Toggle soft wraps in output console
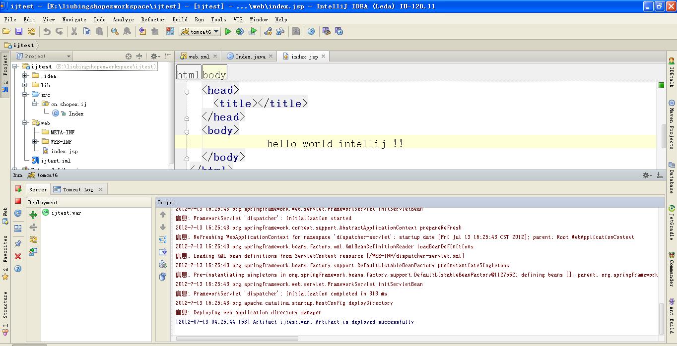This screenshot has width=677, height=346. (x=163, y=239)
